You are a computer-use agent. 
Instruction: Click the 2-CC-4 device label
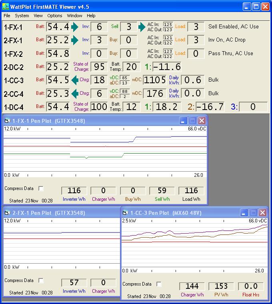coord(14,94)
